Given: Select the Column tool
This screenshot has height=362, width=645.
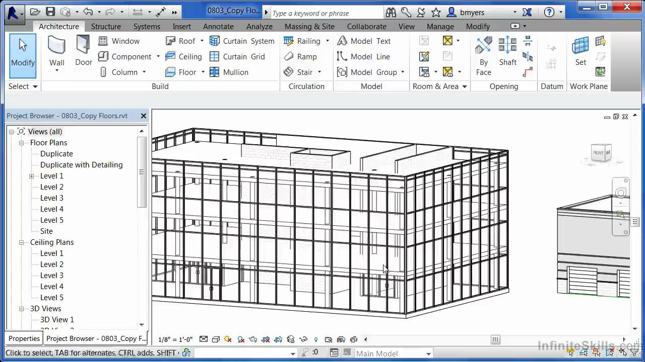Looking at the screenshot, I should (x=118, y=72).
